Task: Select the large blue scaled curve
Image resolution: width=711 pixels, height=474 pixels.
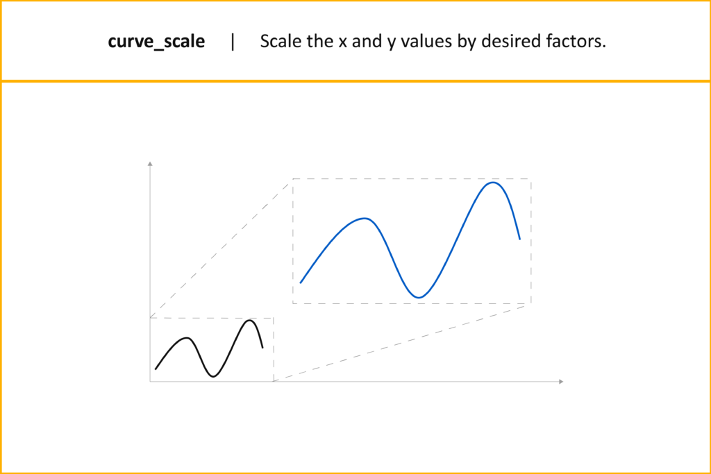Action: 410,239
